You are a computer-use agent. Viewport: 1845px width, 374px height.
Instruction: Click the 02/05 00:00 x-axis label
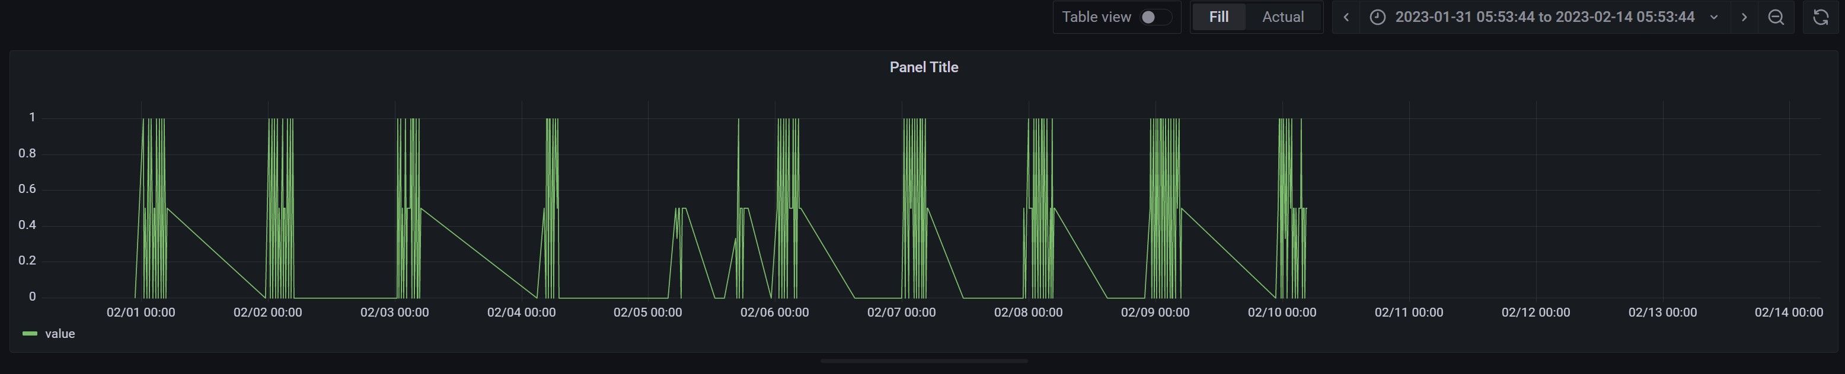point(647,312)
